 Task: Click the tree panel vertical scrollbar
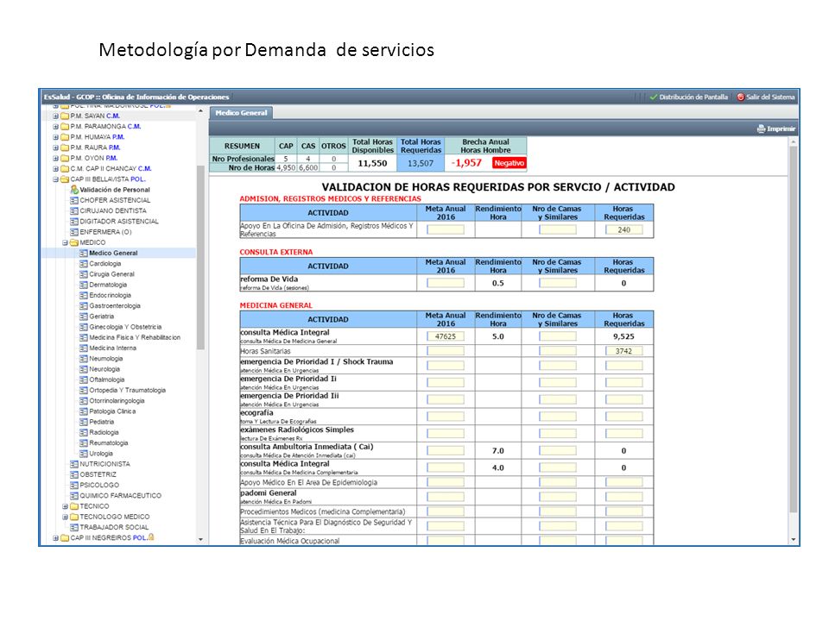200,258
